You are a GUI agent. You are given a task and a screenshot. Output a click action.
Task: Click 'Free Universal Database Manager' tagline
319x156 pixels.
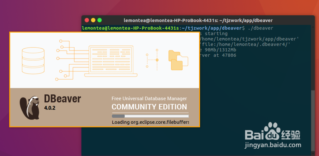coord(149,99)
